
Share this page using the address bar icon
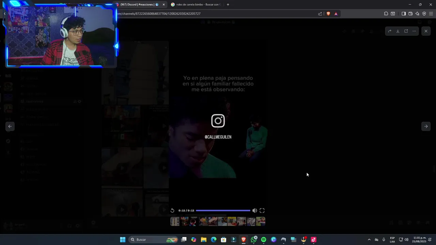coord(320,14)
